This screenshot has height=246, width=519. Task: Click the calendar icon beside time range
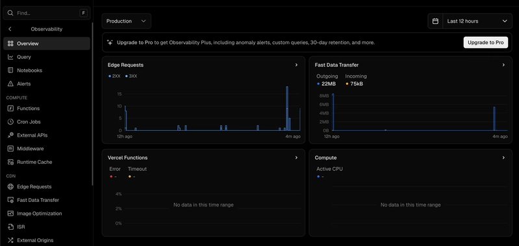tap(435, 21)
